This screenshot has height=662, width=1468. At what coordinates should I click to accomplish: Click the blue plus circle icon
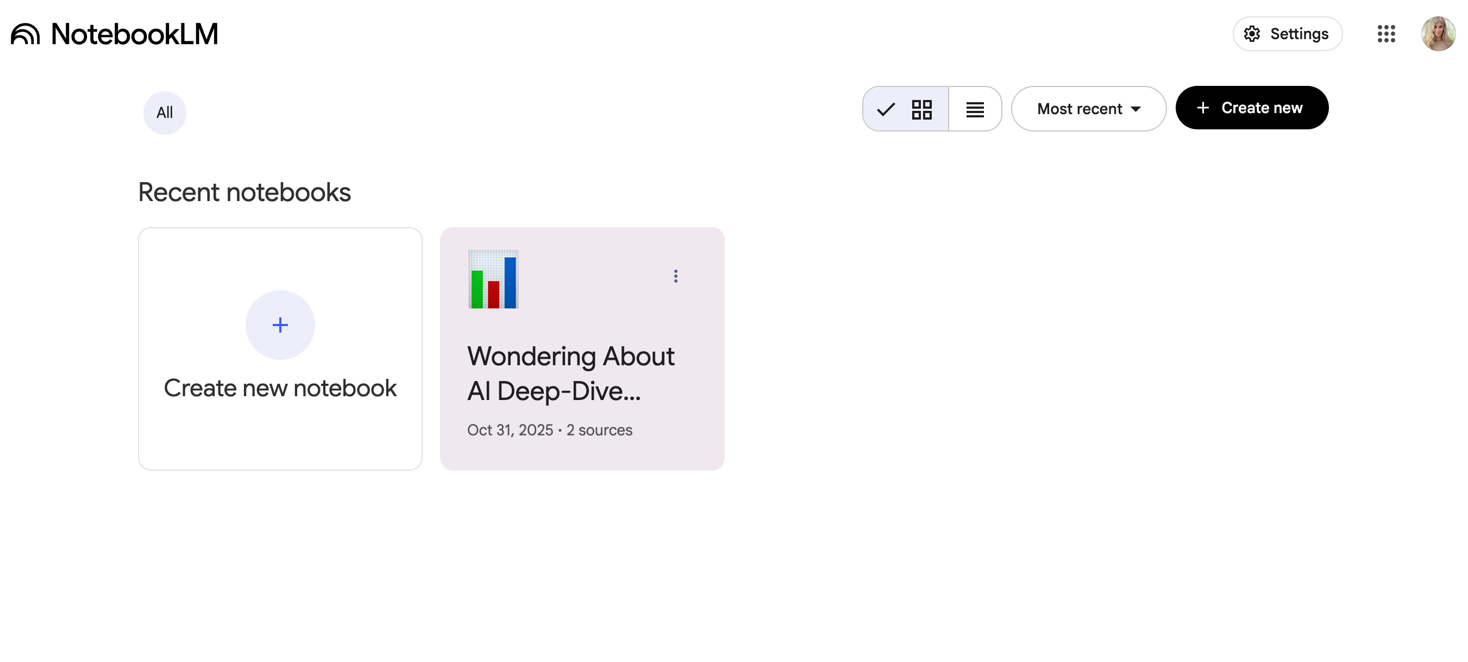(280, 325)
